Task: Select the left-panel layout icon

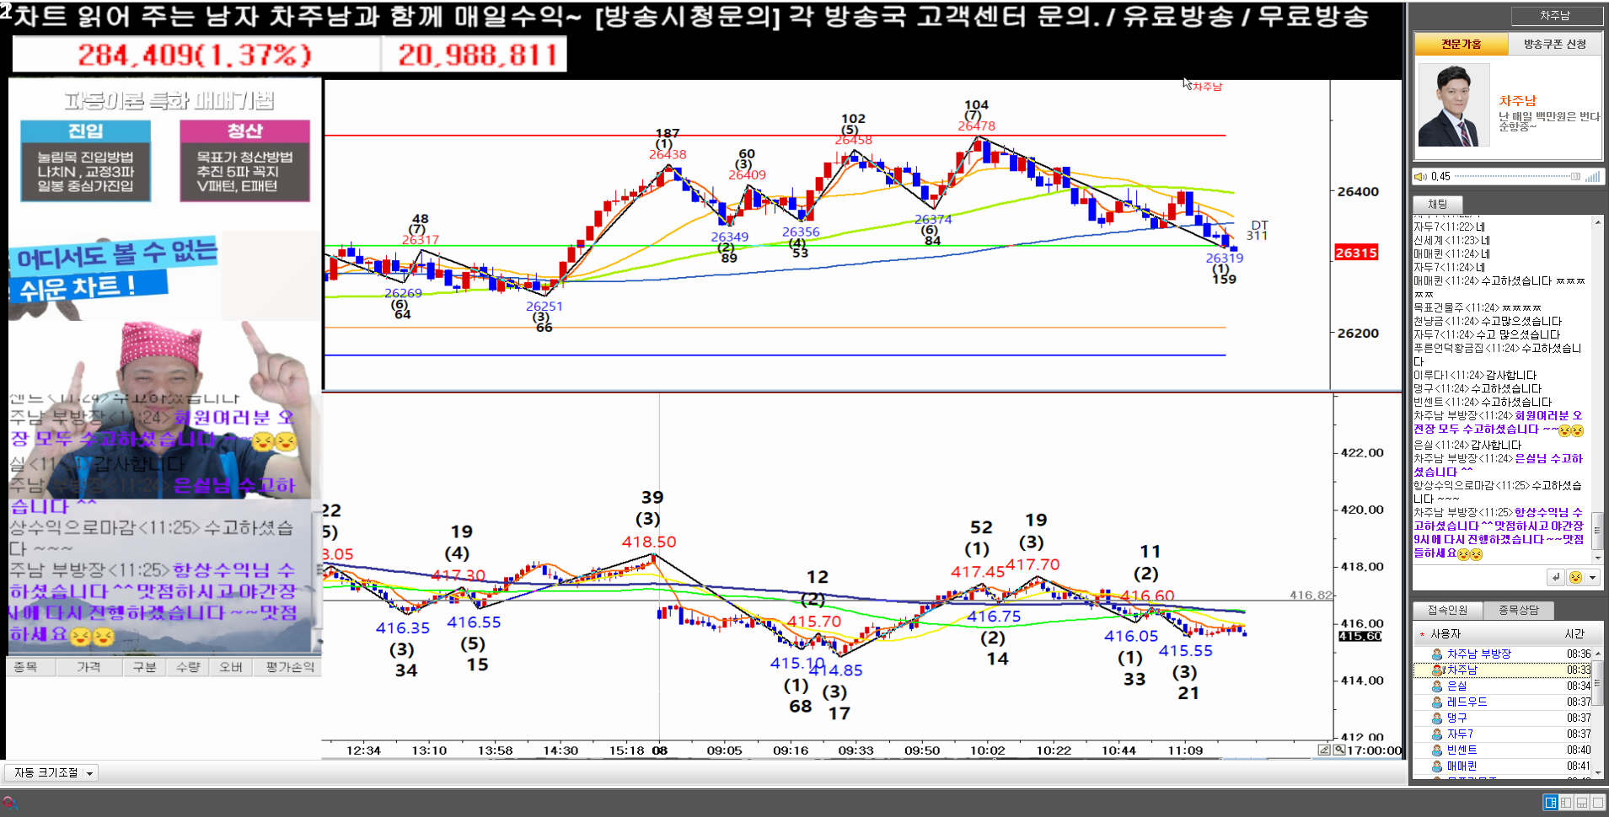Action: (x=1566, y=803)
